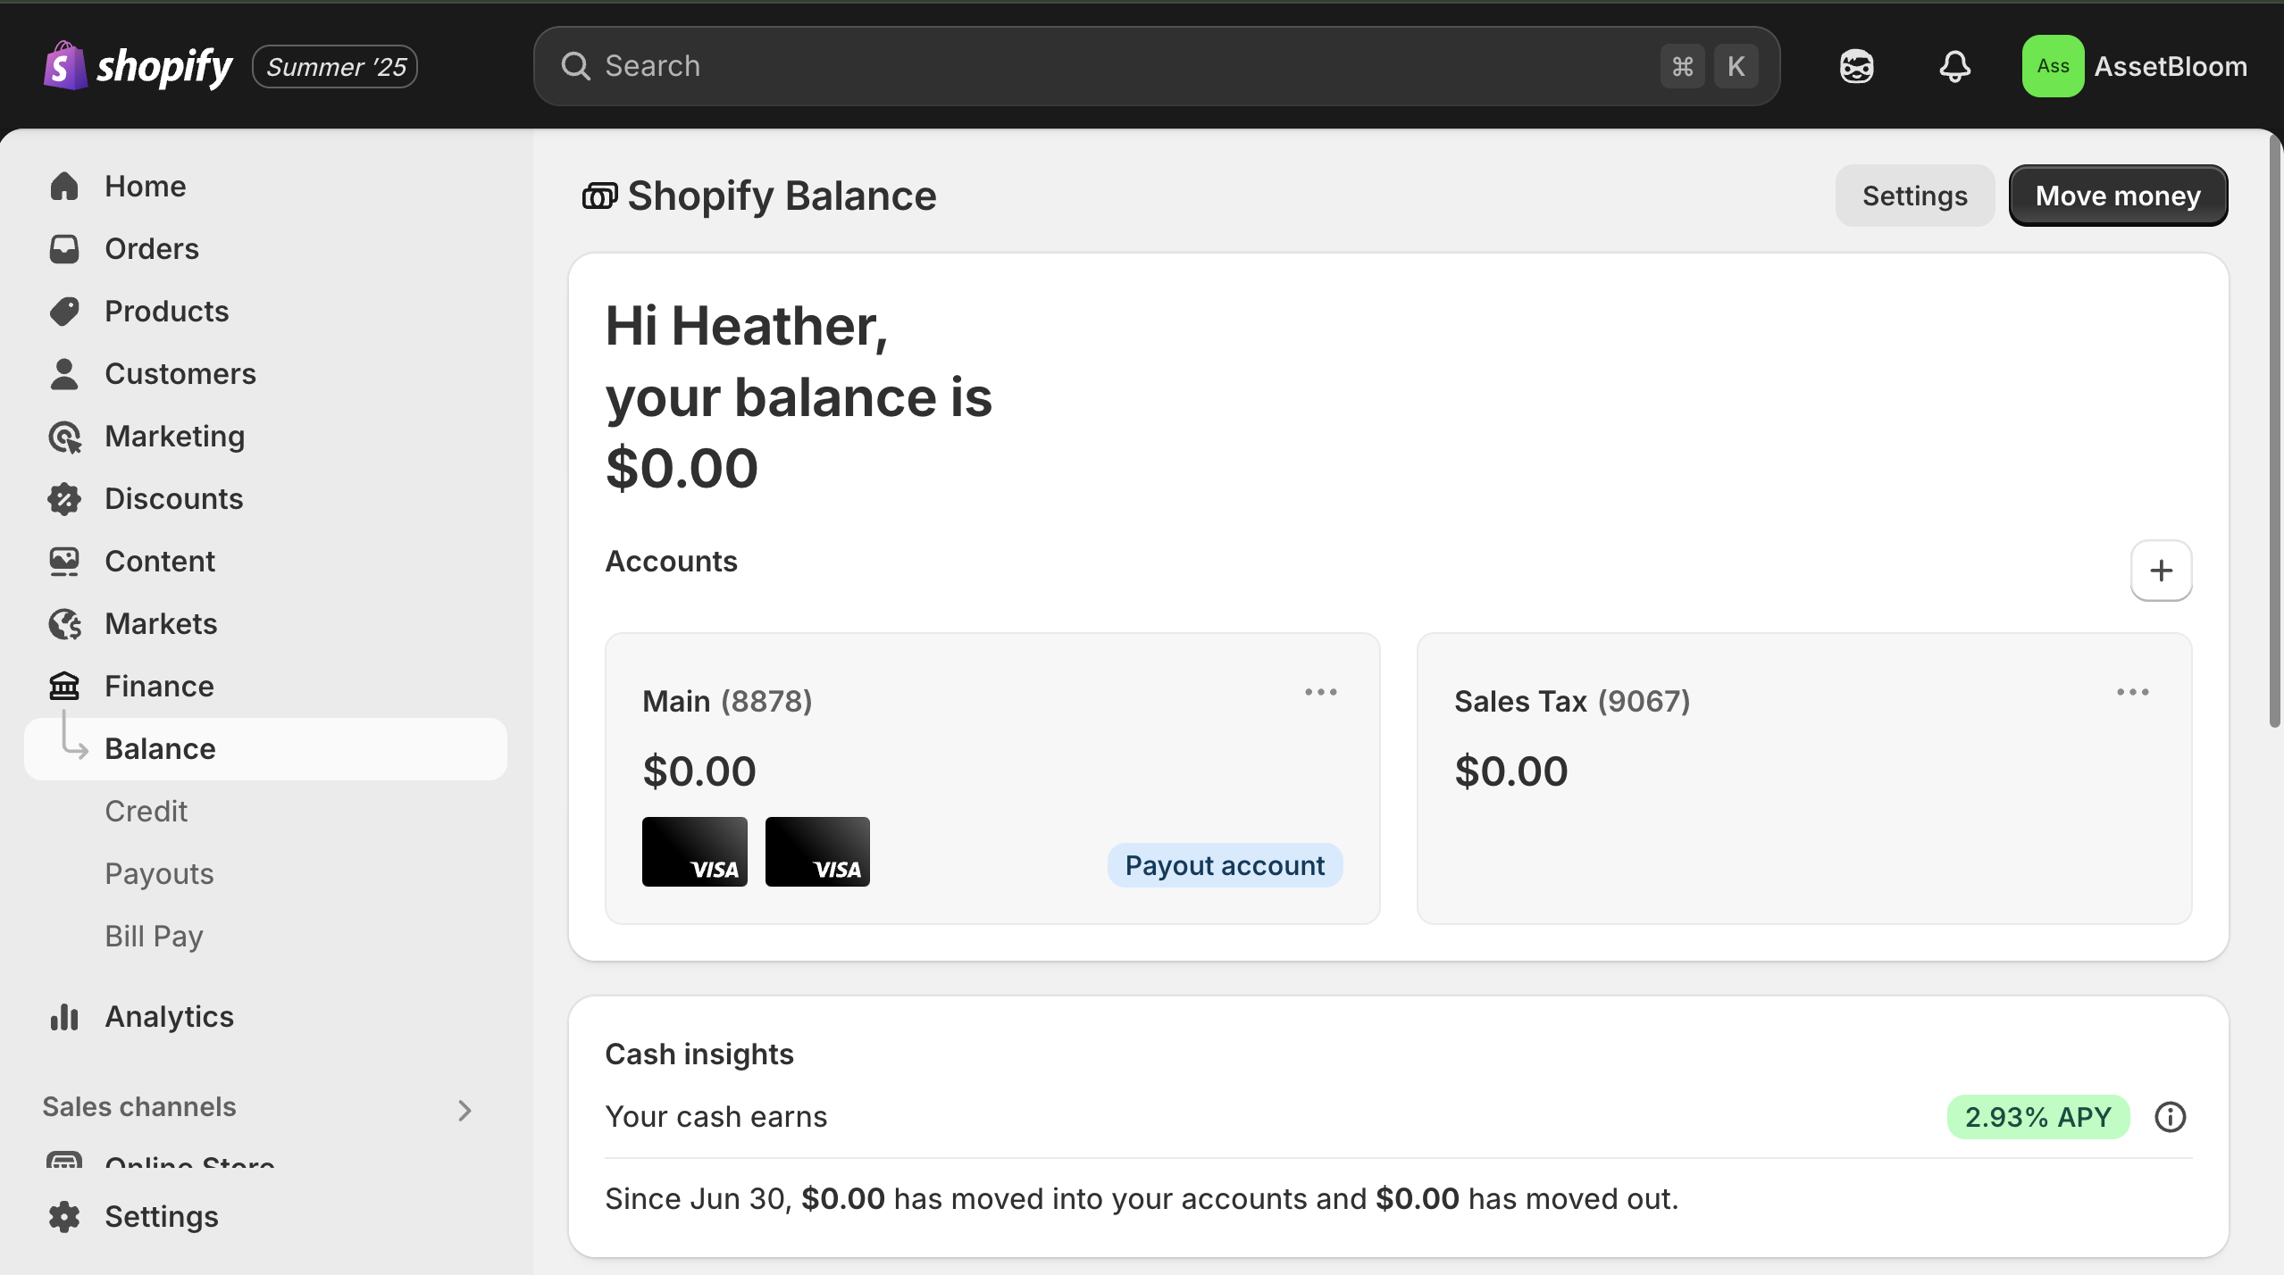Click the Marketing target icon
The height and width of the screenshot is (1275, 2284).
click(64, 437)
